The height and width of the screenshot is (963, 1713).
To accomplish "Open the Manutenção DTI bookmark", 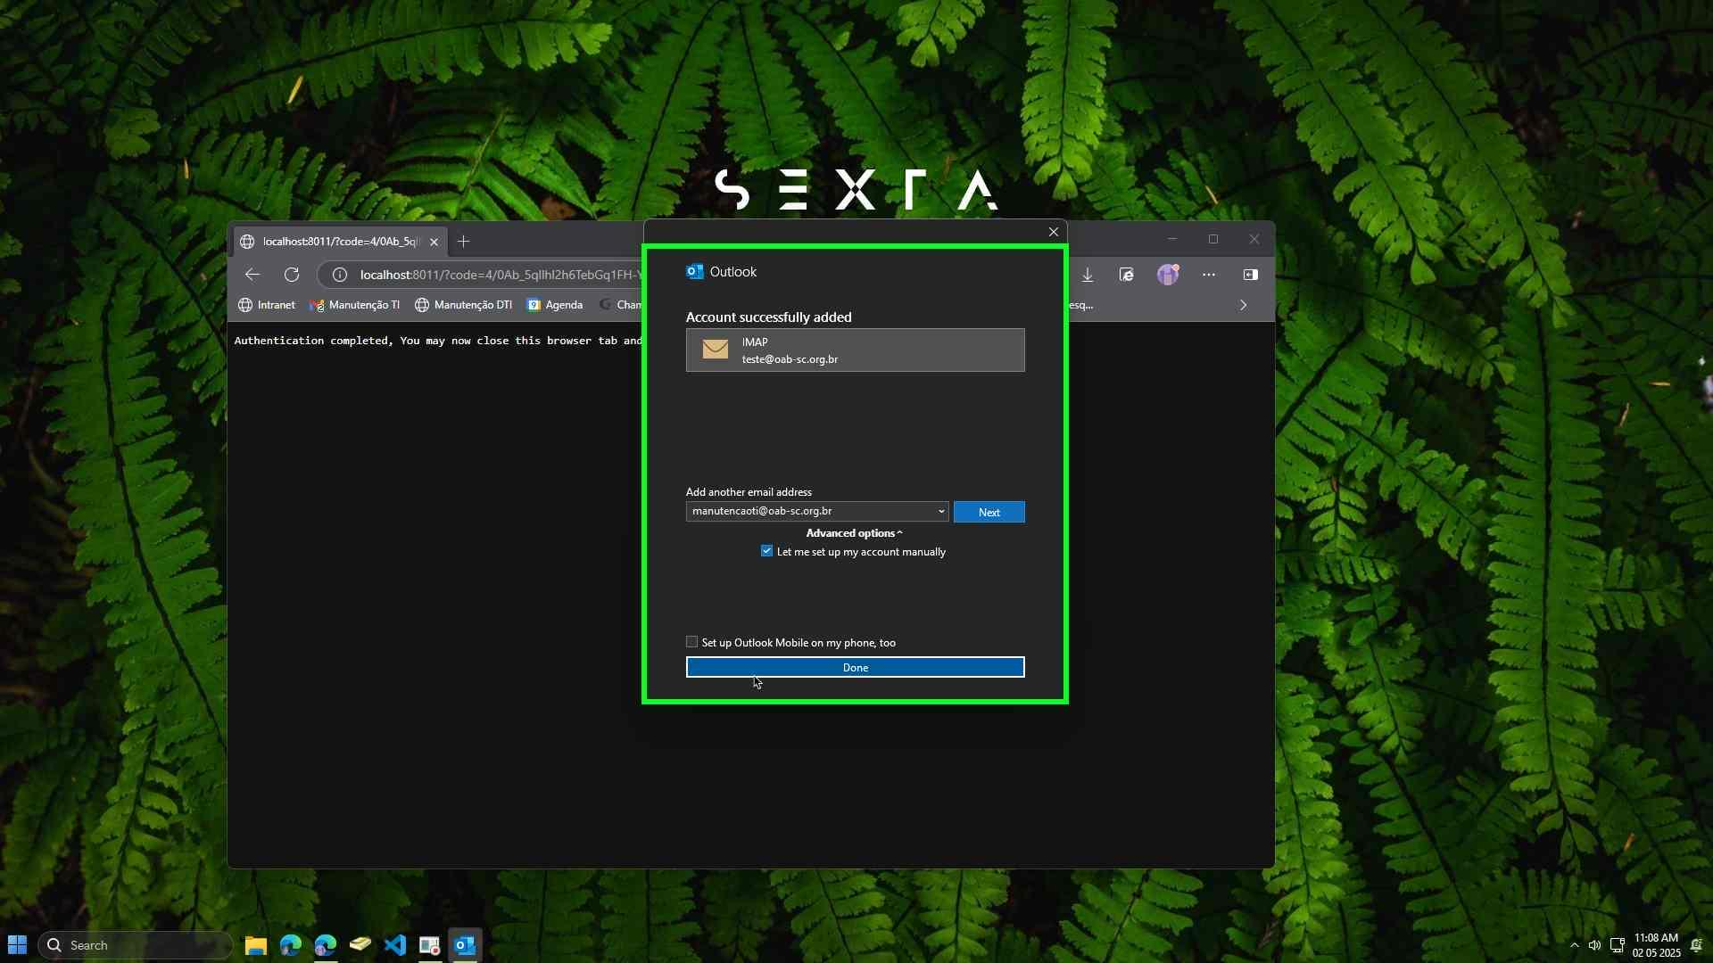I will [463, 305].
